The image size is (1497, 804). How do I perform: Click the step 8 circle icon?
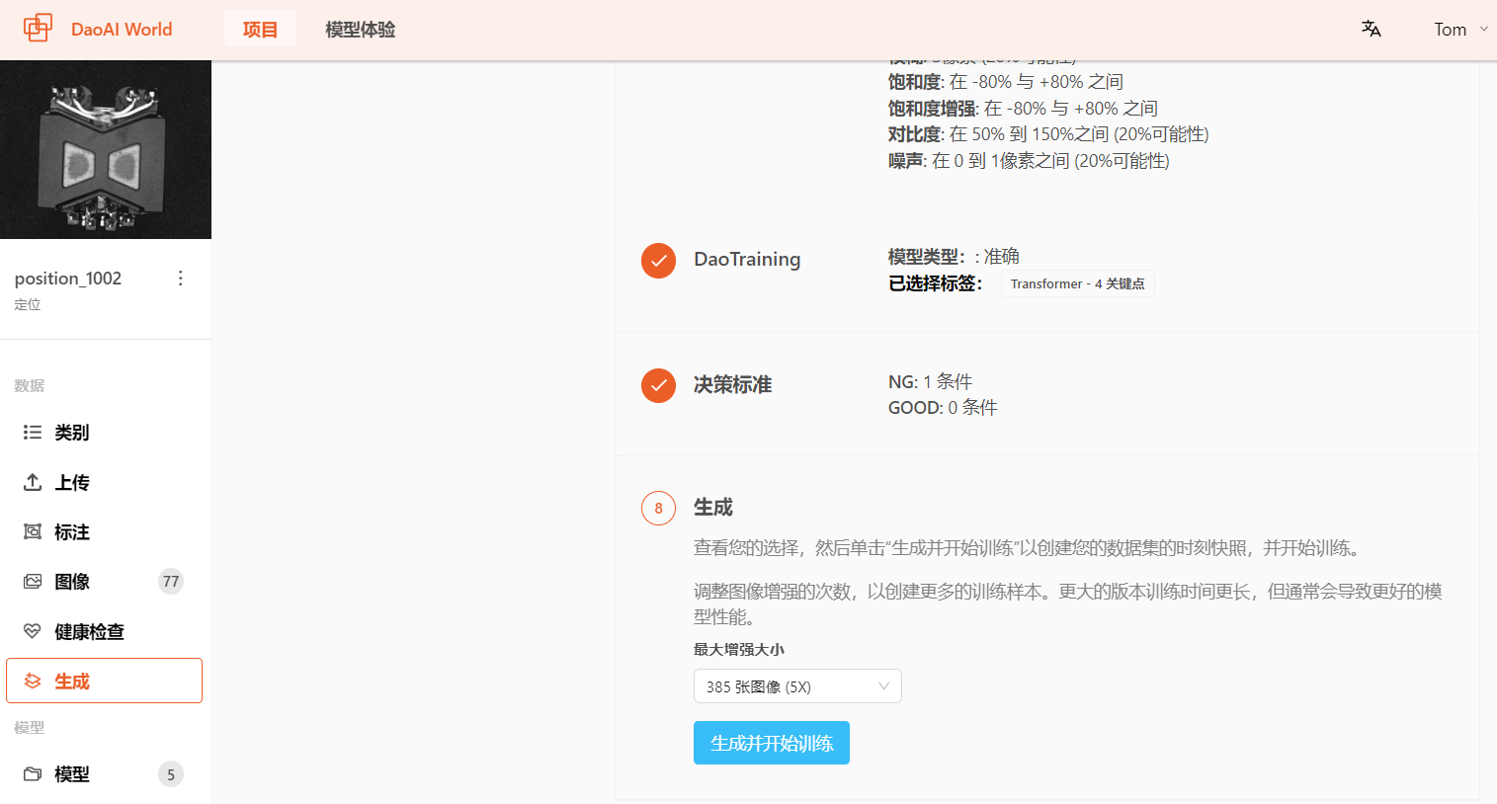[x=658, y=508]
